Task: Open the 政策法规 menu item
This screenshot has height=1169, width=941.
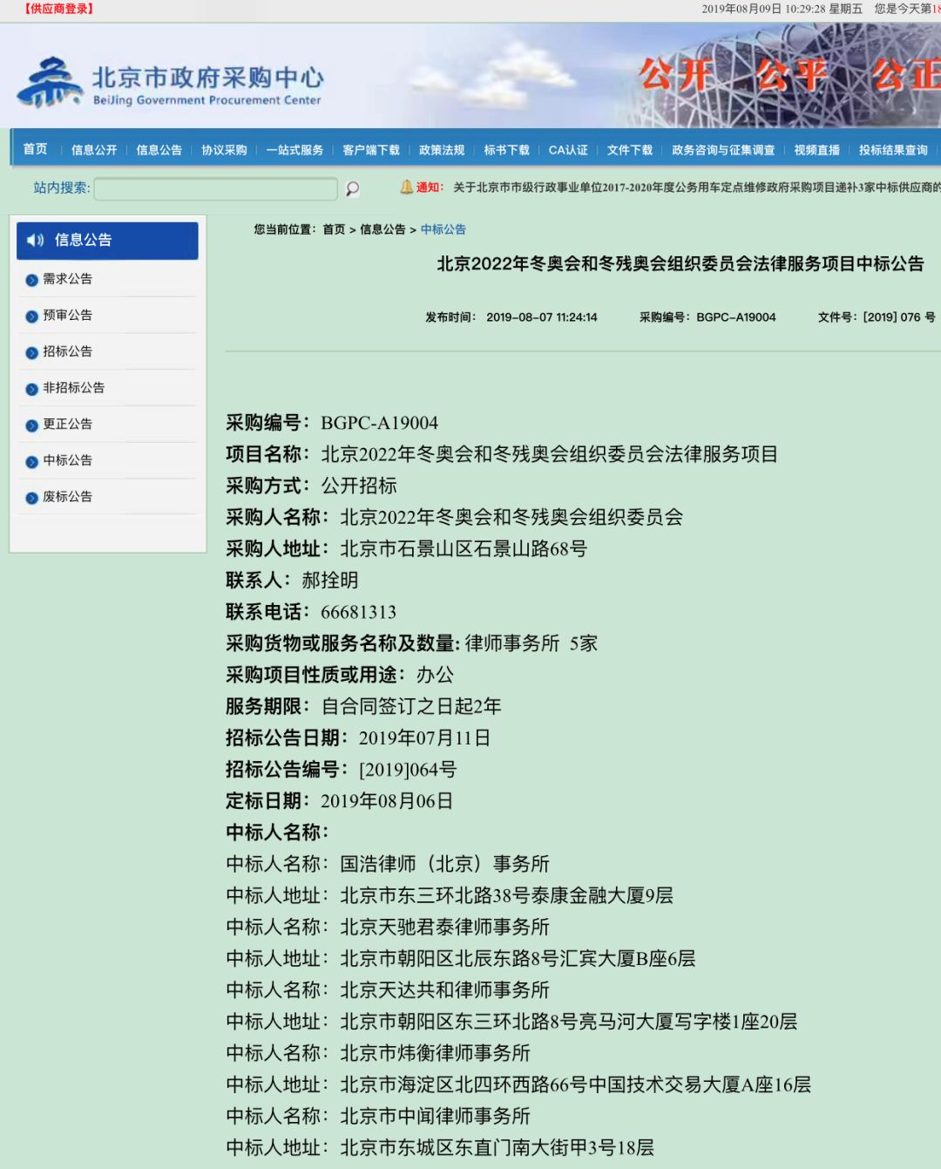Action: (442, 150)
